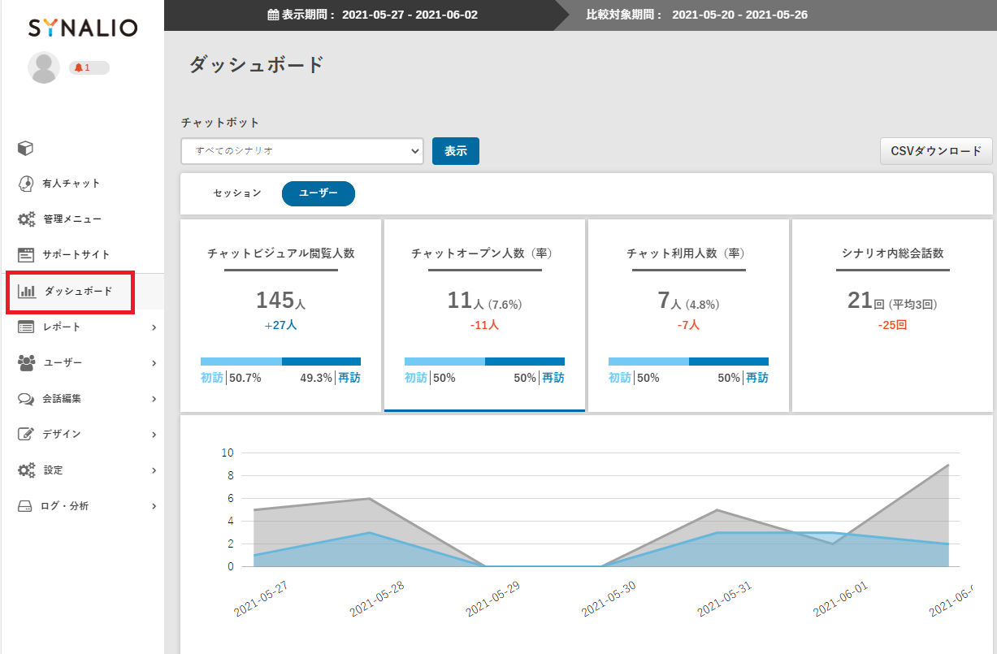Click the 2021-05-29 chart axis label
The image size is (997, 654).
tap(492, 599)
